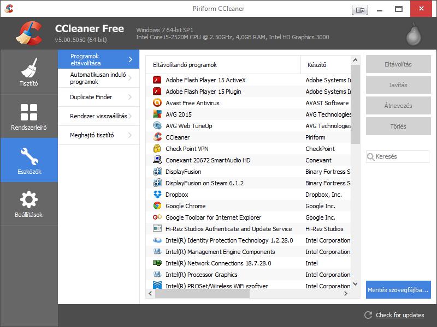Click the Átnevezés button
Viewport: 437px width, 327px height.
[398, 106]
